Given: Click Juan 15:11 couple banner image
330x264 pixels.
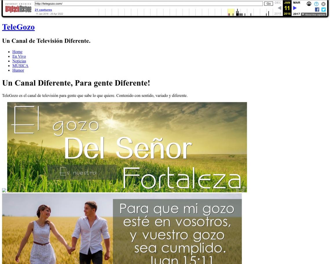Looking at the screenshot, I should (x=122, y=229).
